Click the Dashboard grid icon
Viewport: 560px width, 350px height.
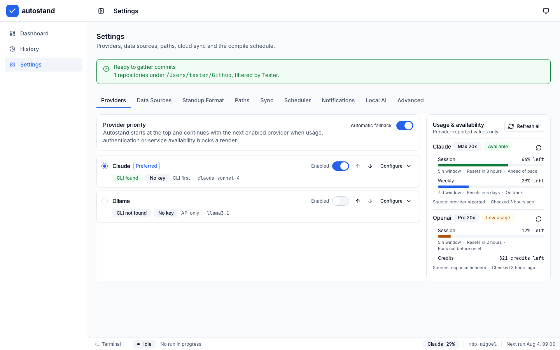(12, 33)
